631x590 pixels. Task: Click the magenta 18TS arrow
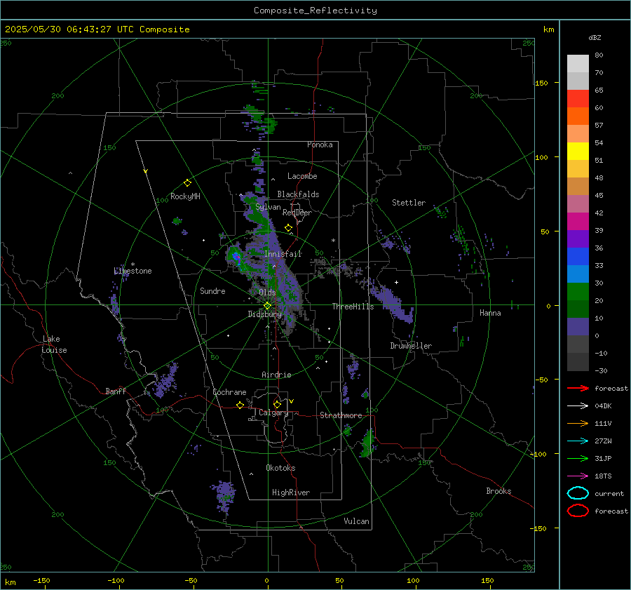tap(578, 476)
